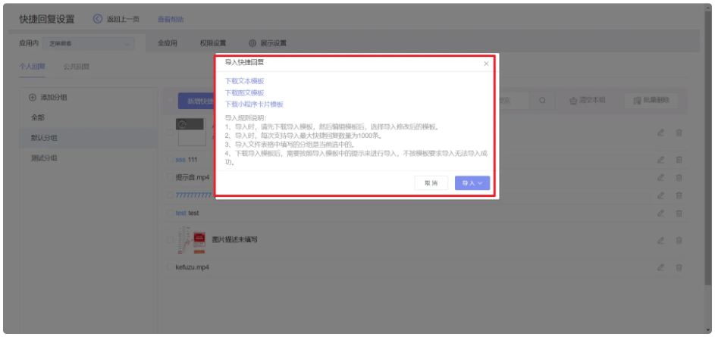The image size is (715, 337).
Task: Edit the 提示音.mp4 reply
Action: pyautogui.click(x=660, y=178)
